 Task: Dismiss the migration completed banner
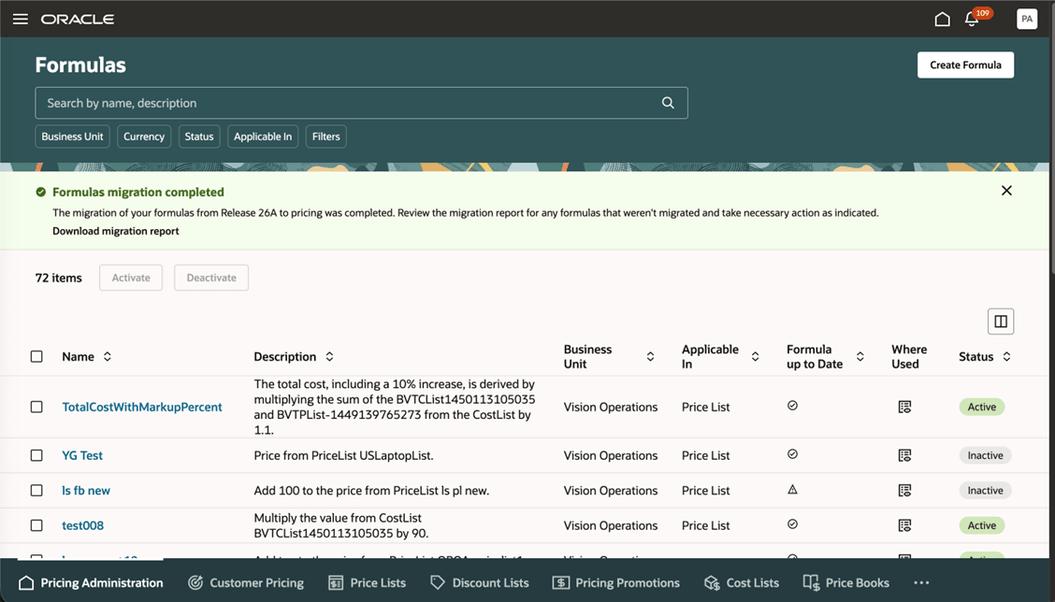click(1006, 191)
